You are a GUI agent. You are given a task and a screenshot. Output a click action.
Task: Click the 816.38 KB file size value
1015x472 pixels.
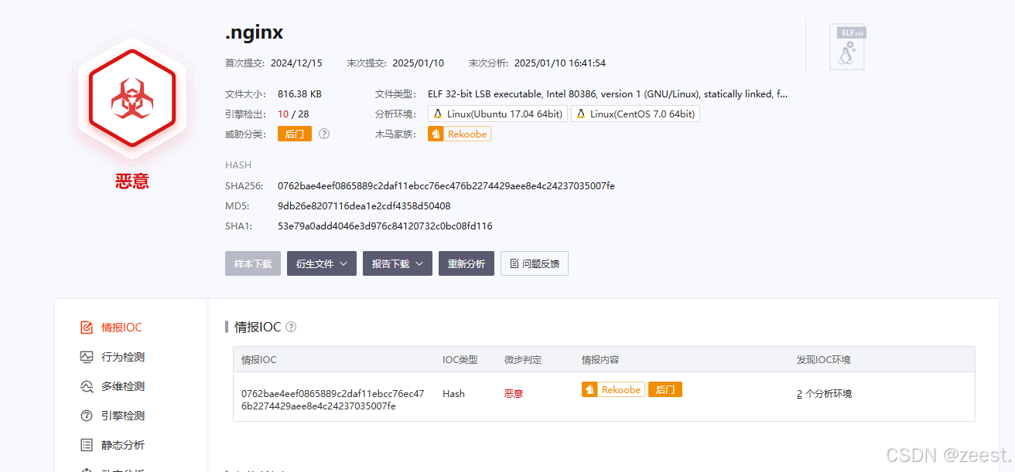tap(299, 93)
